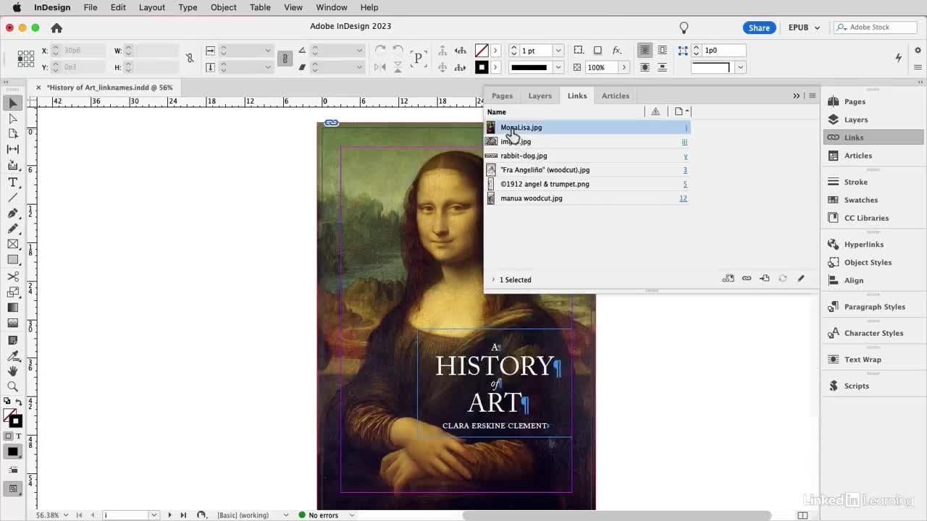Viewport: 927px width, 521px height.
Task: Select the Note tool
Action: [13, 340]
